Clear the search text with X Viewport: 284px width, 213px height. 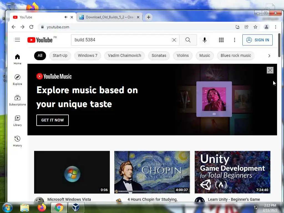coord(174,40)
